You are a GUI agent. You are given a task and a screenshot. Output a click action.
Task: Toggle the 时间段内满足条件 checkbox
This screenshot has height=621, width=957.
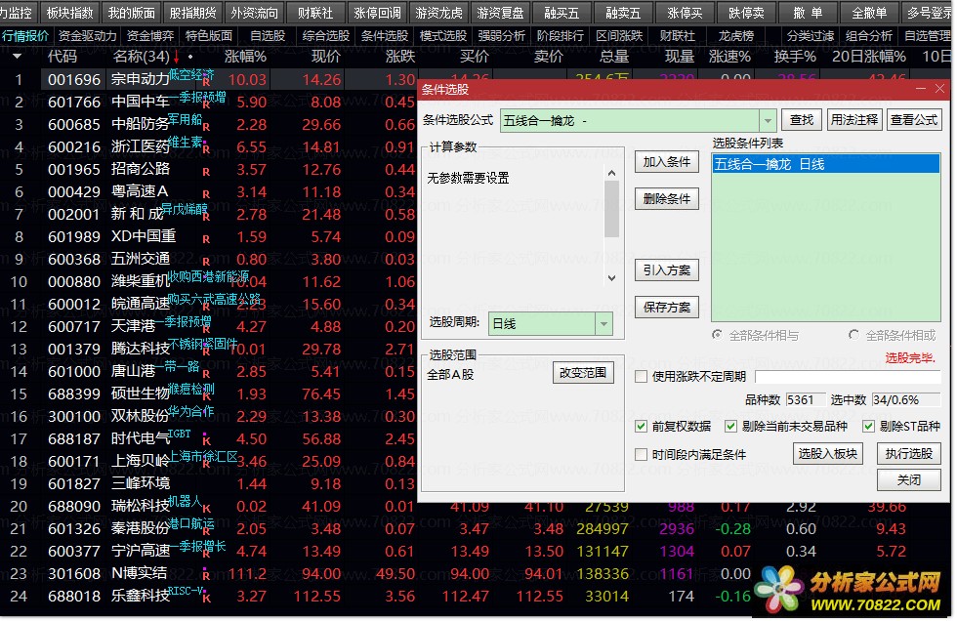[x=641, y=454]
